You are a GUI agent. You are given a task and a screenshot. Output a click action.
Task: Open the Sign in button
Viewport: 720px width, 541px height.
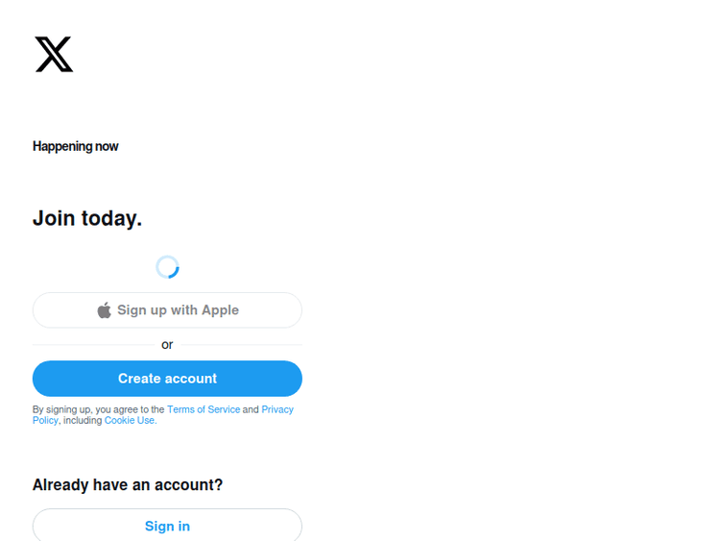(167, 526)
